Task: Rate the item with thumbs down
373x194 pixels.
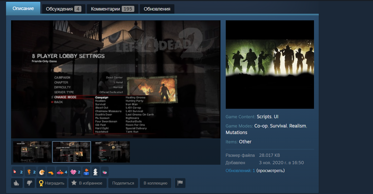Action: 30,183
